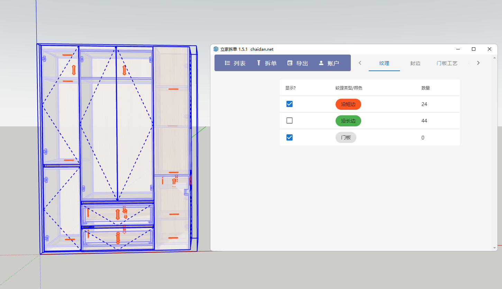502x289 pixels.
Task: Enable the 沿长边 display checkbox
Action: click(x=290, y=121)
